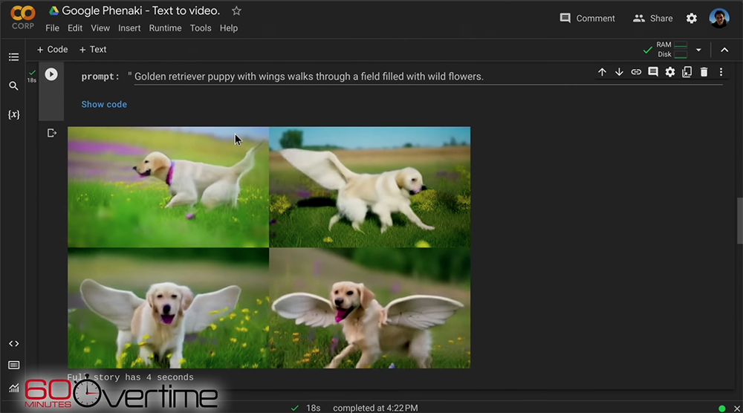Viewport: 743px width, 413px height.
Task: Move cell up with the arrow icon
Action: pyautogui.click(x=602, y=72)
